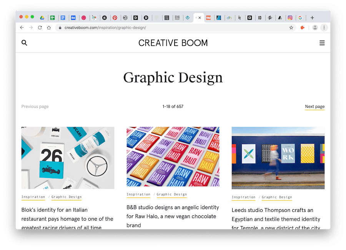Click the Graphic Design page heading
This screenshot has width=346, height=250.
[173, 78]
